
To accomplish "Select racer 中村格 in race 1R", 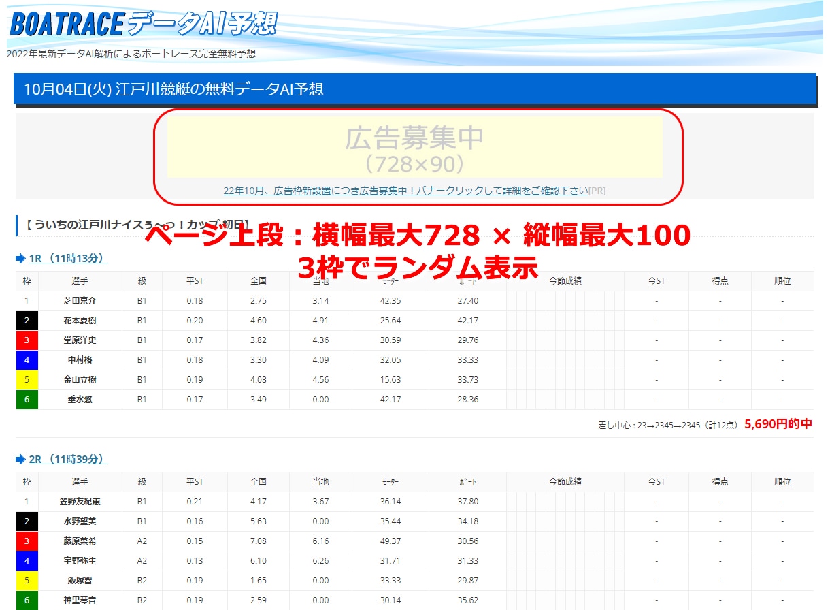I will 80,359.
